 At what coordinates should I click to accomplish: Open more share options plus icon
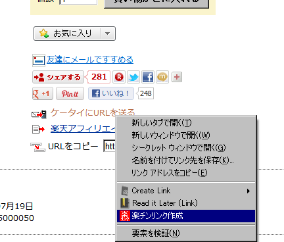coord(177,77)
